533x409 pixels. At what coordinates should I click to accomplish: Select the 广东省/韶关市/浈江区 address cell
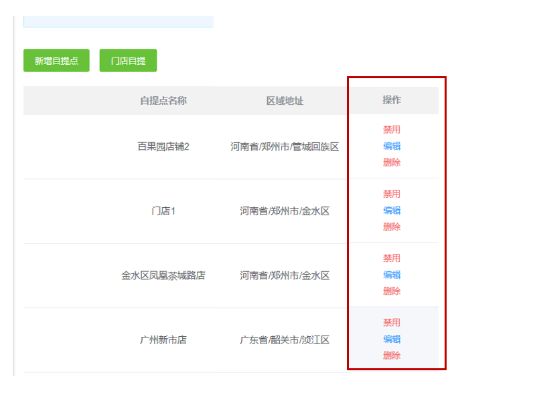click(x=285, y=340)
